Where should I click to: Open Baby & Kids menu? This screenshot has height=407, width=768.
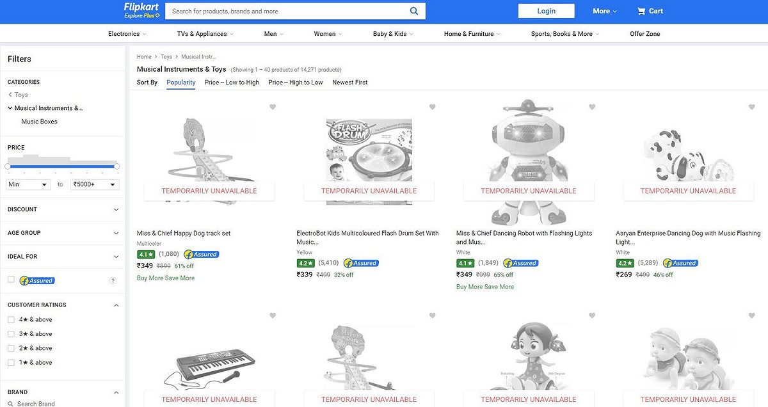click(x=393, y=34)
